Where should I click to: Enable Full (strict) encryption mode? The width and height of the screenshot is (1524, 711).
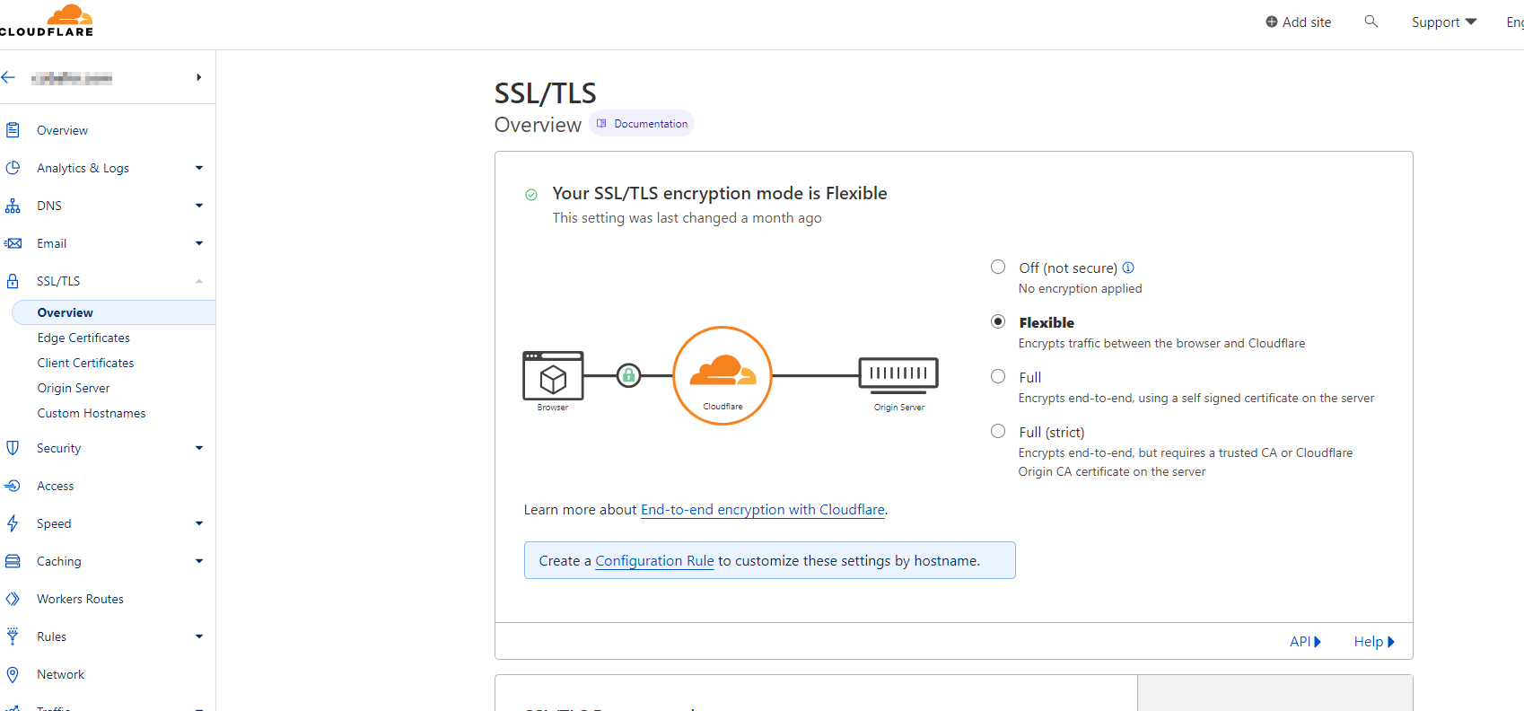point(997,431)
